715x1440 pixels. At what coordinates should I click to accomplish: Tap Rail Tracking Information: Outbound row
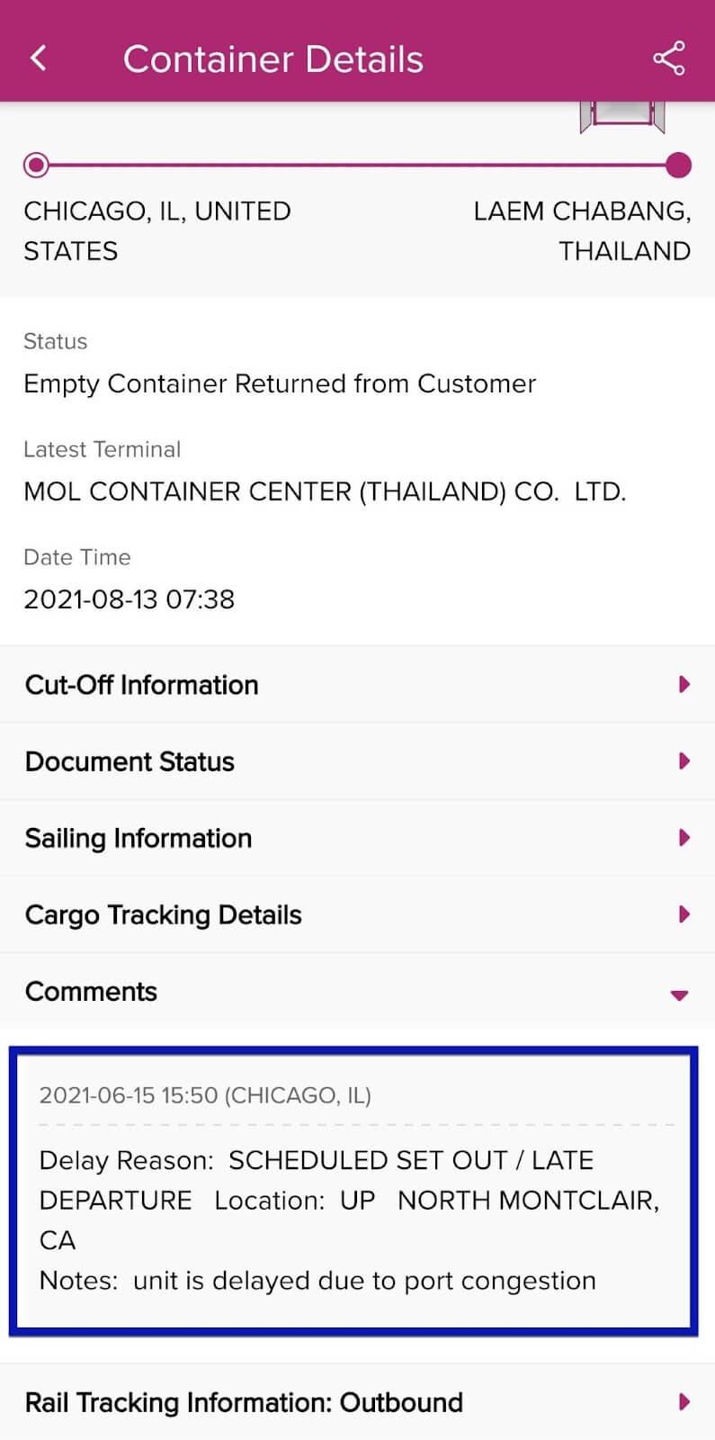click(x=357, y=1402)
